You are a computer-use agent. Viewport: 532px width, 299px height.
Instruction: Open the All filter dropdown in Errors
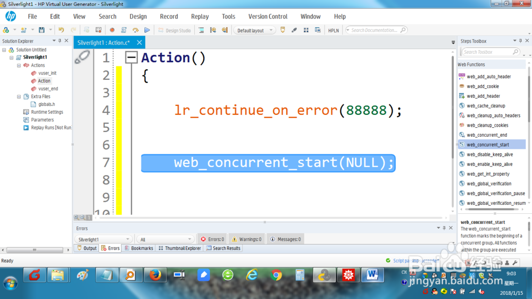165,239
